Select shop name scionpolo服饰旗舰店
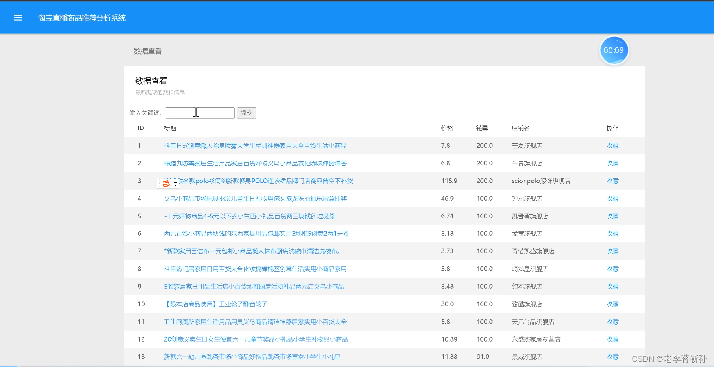The width and height of the screenshot is (714, 367). [541, 181]
